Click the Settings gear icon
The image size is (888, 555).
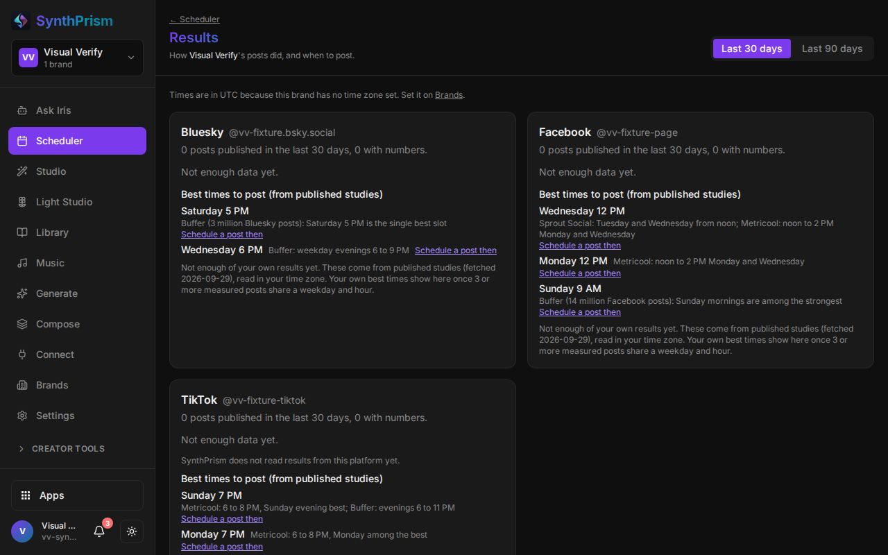coord(22,416)
